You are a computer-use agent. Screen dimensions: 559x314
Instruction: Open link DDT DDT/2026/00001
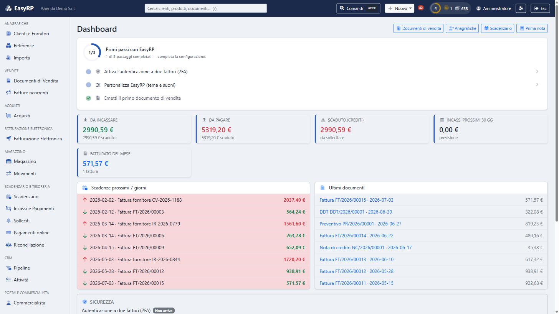(356, 212)
